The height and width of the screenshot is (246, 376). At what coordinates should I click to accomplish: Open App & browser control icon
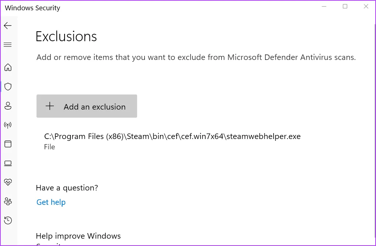pyautogui.click(x=8, y=144)
